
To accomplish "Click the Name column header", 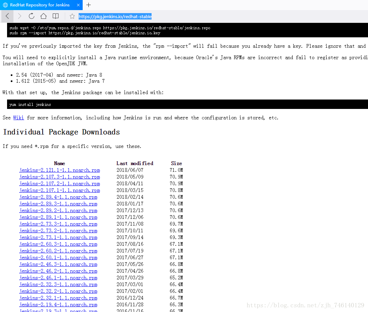I will [x=59, y=163].
